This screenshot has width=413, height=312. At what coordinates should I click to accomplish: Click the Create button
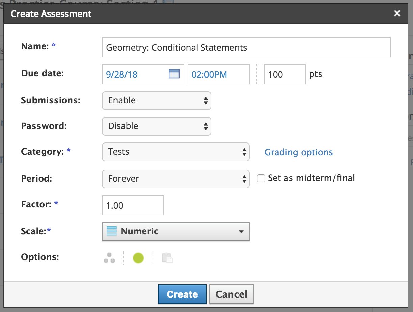(x=182, y=294)
